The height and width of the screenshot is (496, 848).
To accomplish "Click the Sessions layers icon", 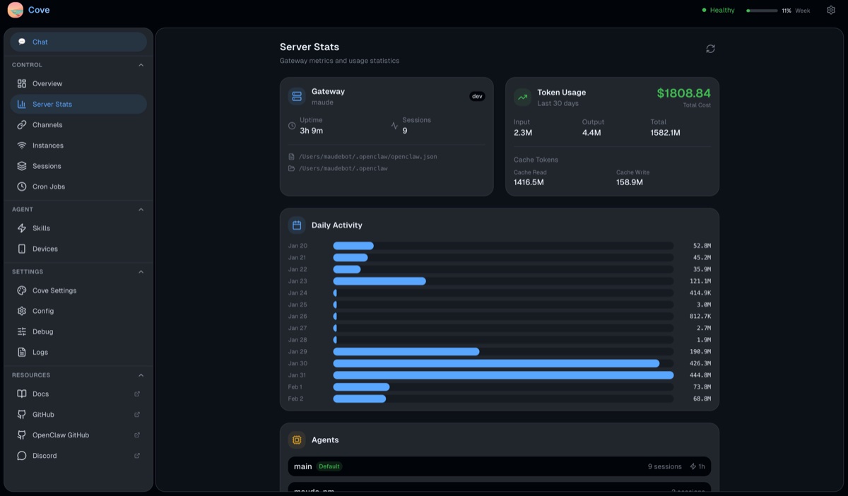I will point(22,166).
